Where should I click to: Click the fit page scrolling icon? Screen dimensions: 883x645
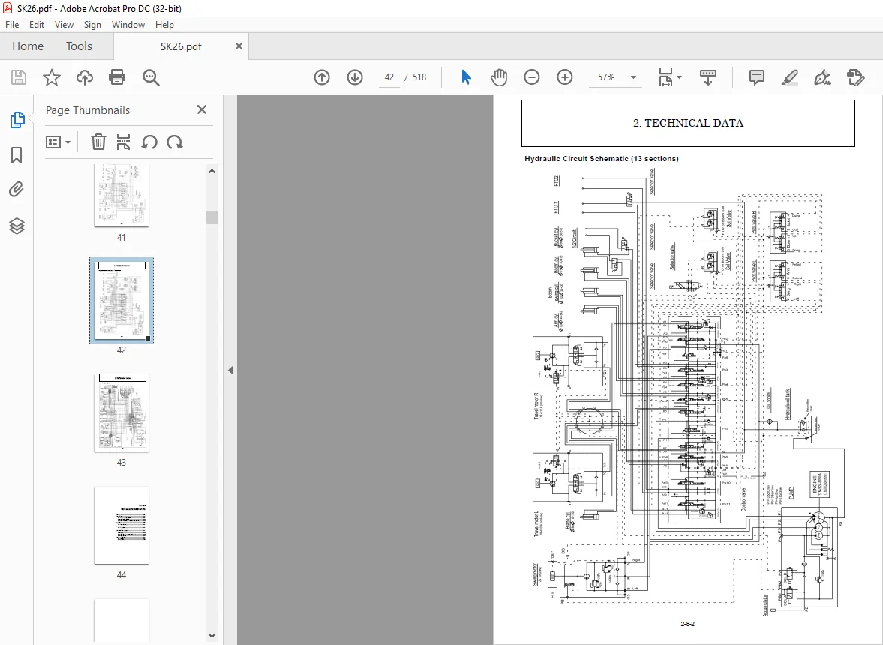[665, 77]
